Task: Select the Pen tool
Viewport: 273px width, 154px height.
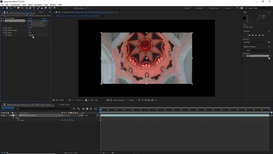Action: pyautogui.click(x=30, y=8)
